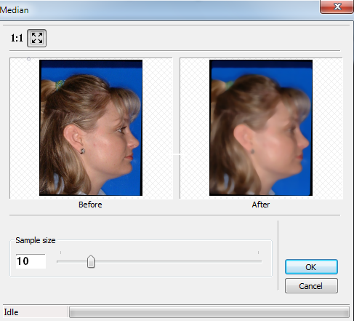Click the left end tick above the slider

60,253
